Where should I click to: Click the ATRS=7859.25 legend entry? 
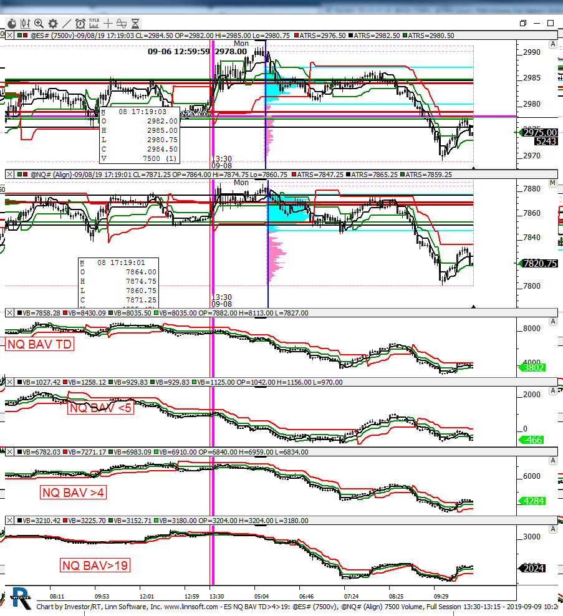point(426,175)
